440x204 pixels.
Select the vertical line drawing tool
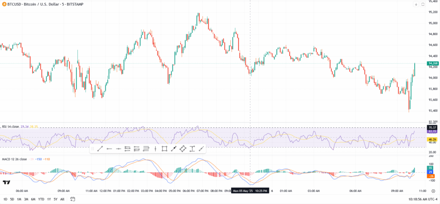coord(155,149)
